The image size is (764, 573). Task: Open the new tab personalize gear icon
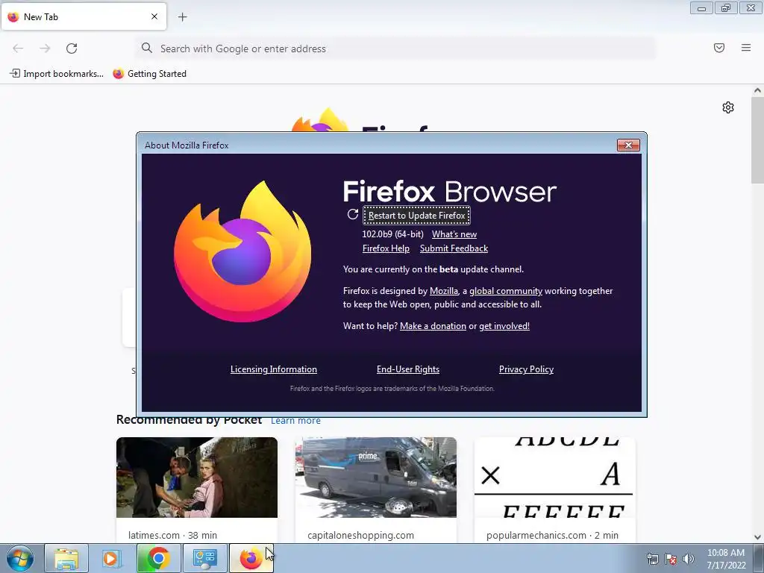[x=728, y=107]
